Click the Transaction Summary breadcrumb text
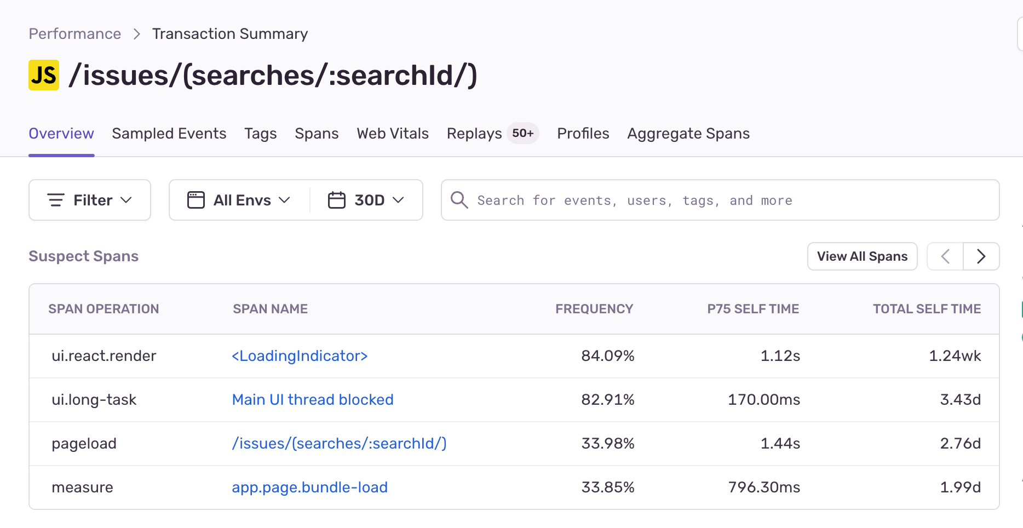This screenshot has width=1023, height=528. coord(230,34)
